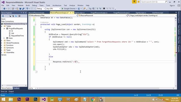
Task: Switch to the SignUp.aspx.cs tab
Action: click(141, 13)
